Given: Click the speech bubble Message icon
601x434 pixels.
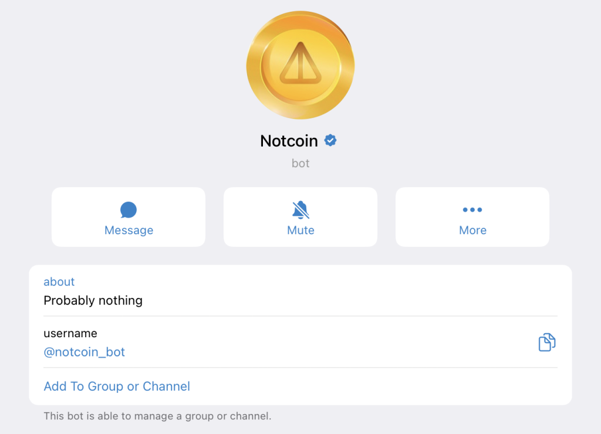Looking at the screenshot, I should click(x=129, y=210).
